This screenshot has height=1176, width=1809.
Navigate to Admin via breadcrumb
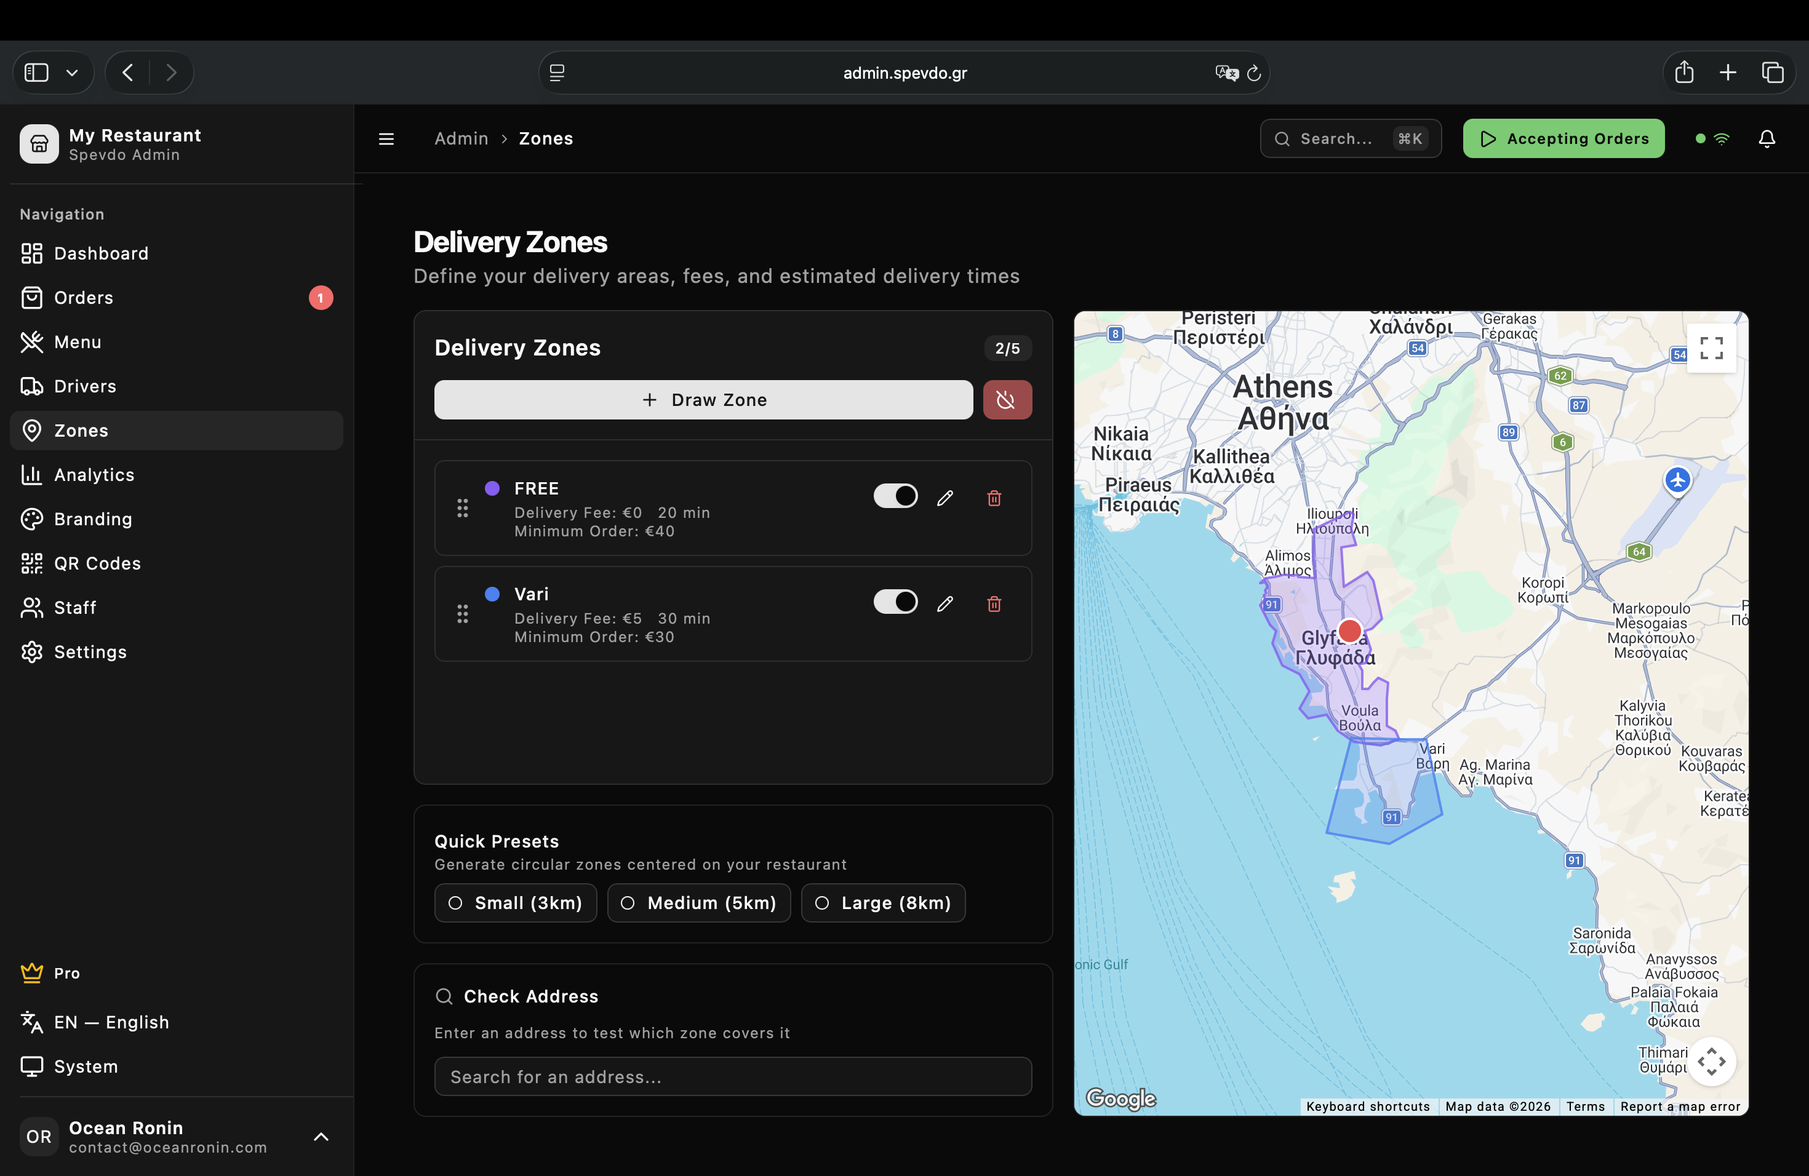(461, 138)
